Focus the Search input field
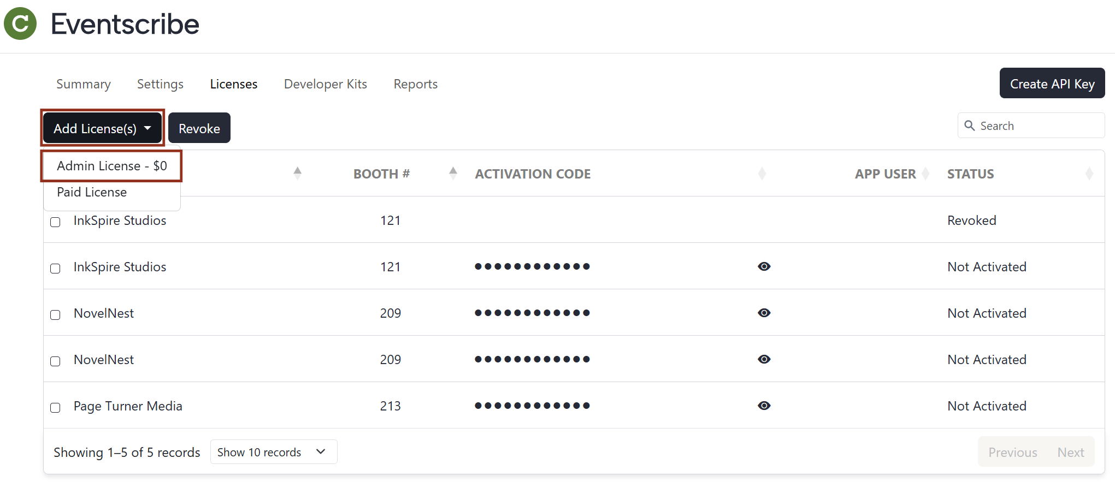The height and width of the screenshot is (482, 1115). click(1031, 126)
